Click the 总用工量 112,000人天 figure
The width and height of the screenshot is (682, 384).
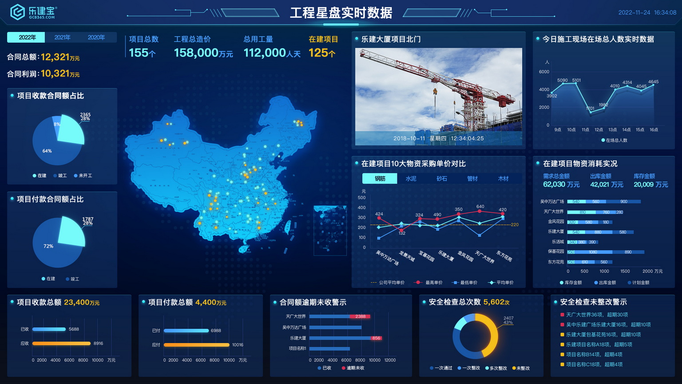pyautogui.click(x=272, y=53)
